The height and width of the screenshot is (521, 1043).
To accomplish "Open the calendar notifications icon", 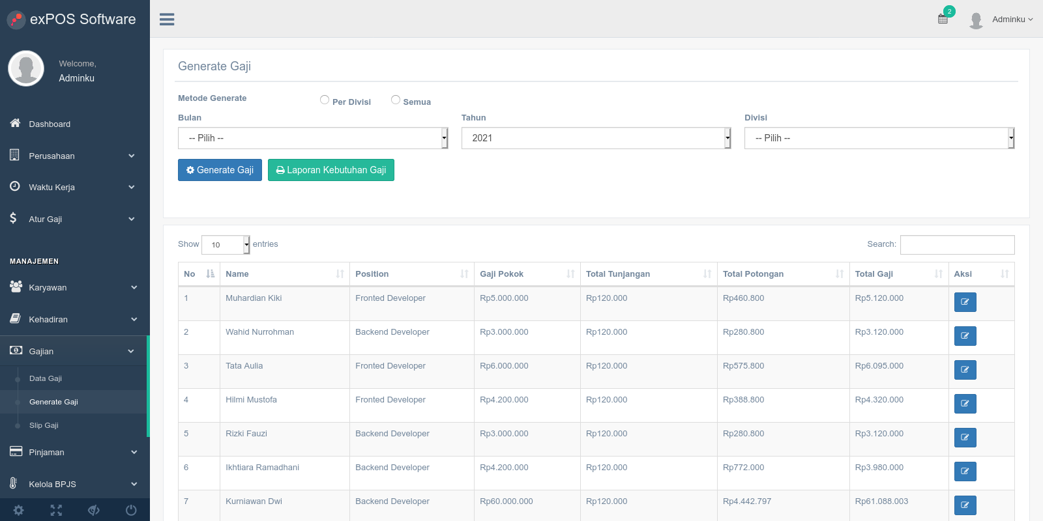I will [x=943, y=19].
